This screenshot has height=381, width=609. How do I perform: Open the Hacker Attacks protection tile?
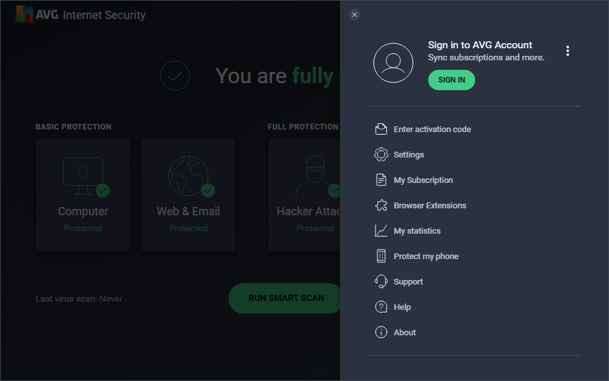304,195
